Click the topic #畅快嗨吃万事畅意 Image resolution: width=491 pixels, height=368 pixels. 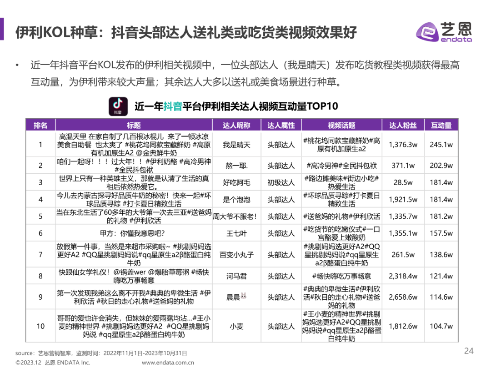(x=341, y=276)
